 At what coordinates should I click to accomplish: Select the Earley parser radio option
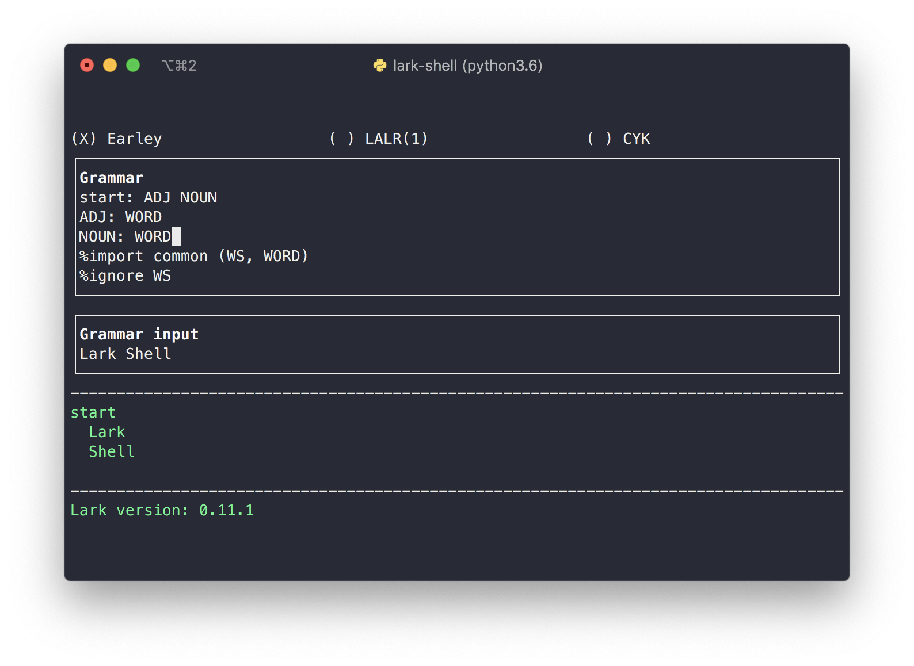(117, 139)
